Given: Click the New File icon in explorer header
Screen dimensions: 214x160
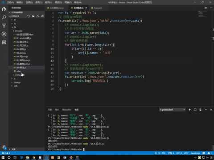Looking at the screenshot, I should (29, 16).
